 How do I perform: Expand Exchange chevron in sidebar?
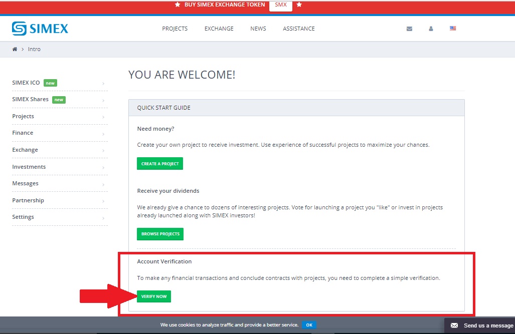103,151
